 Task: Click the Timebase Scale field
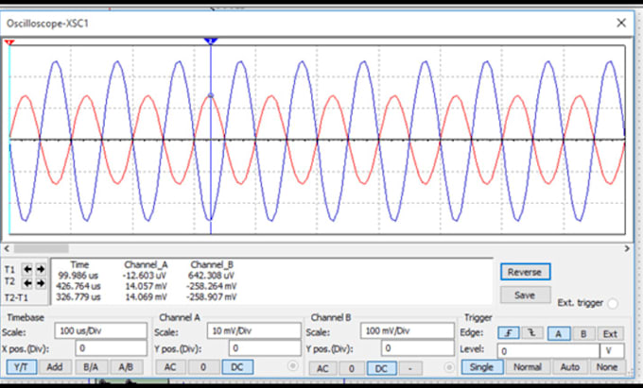pyautogui.click(x=101, y=330)
